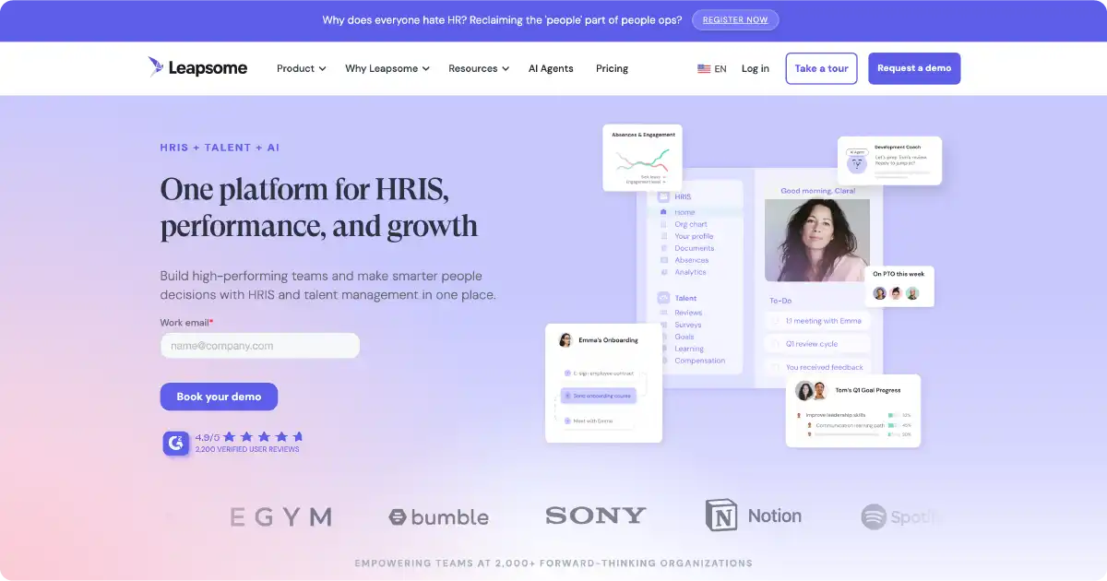
Task: Open the Pricing page
Action: [612, 68]
